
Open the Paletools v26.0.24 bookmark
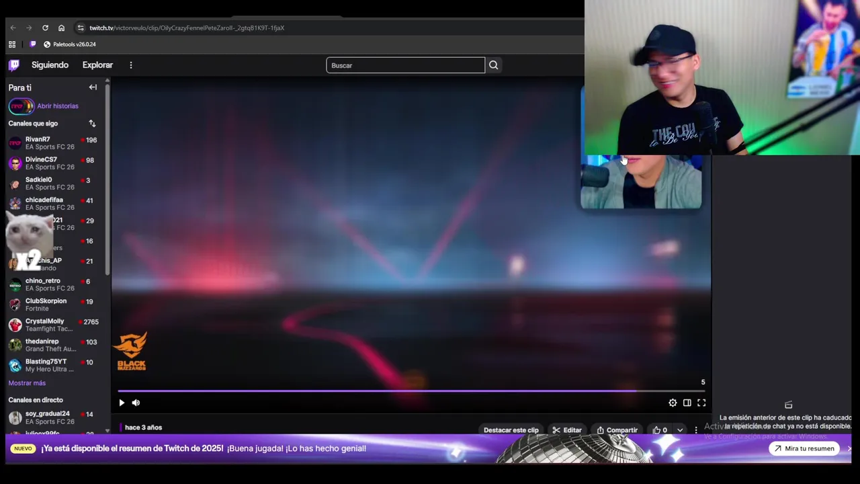(69, 44)
